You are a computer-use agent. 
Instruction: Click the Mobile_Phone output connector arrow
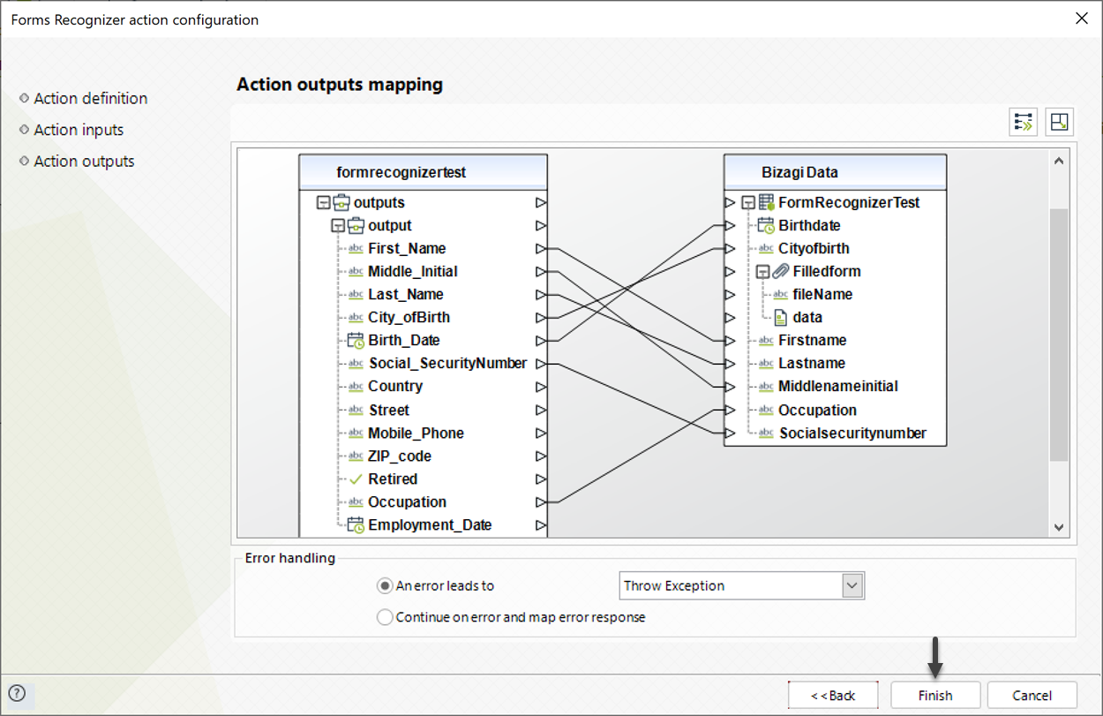[541, 433]
